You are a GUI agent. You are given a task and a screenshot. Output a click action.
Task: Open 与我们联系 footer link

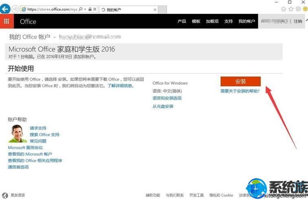175,195
